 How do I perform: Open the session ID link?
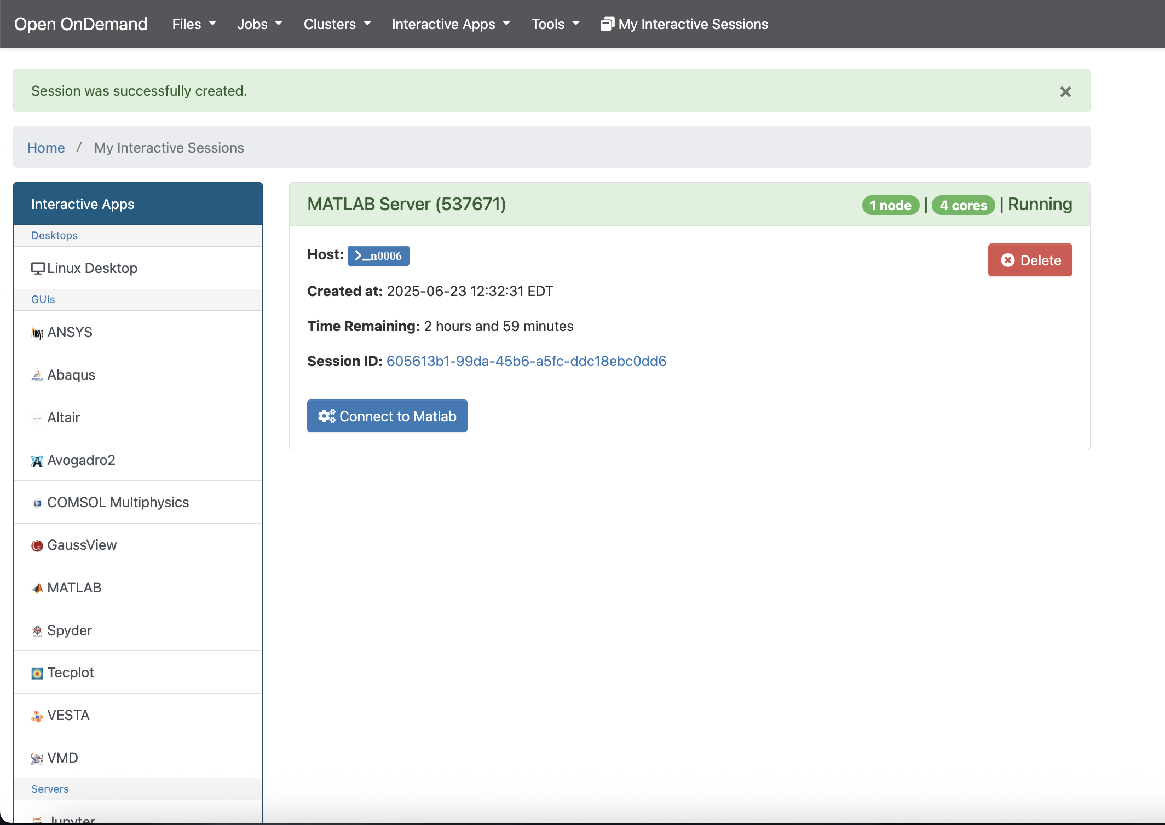pyautogui.click(x=526, y=361)
